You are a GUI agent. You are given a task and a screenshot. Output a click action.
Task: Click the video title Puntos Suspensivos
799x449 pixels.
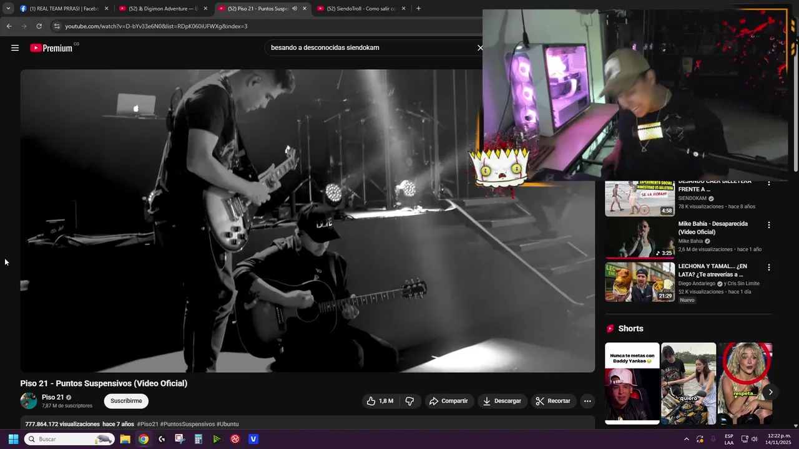point(104,384)
